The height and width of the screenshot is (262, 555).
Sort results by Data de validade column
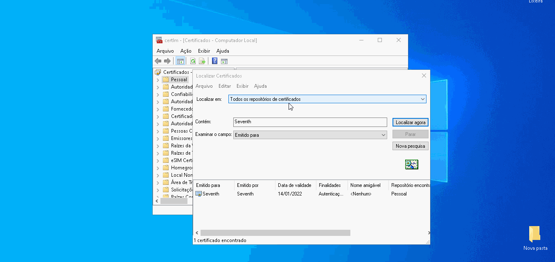tap(294, 185)
